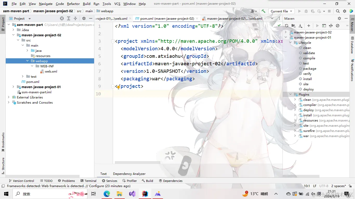This screenshot has width=355, height=199.
Task: Click the Run with Coverage icon
Action: [x=312, y=11]
